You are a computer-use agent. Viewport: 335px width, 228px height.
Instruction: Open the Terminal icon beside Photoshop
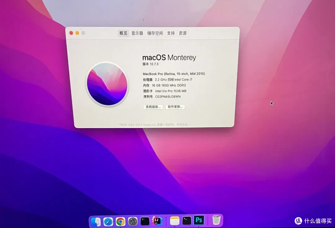187,220
